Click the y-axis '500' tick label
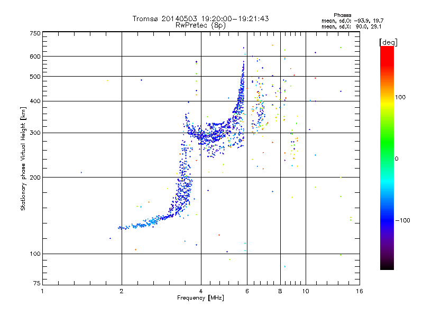This screenshot has height=317, width=423. coord(35,77)
